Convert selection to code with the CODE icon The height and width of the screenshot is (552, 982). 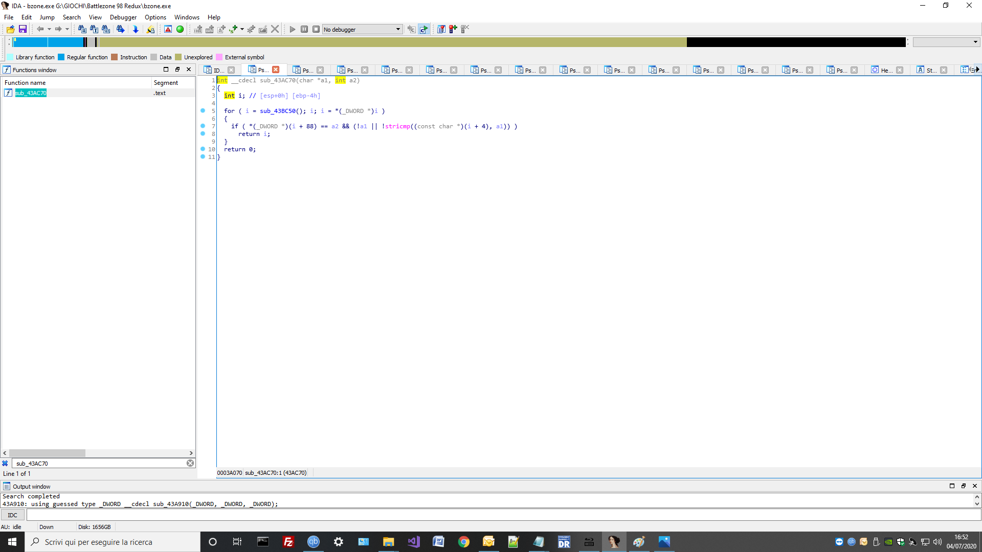click(x=197, y=29)
